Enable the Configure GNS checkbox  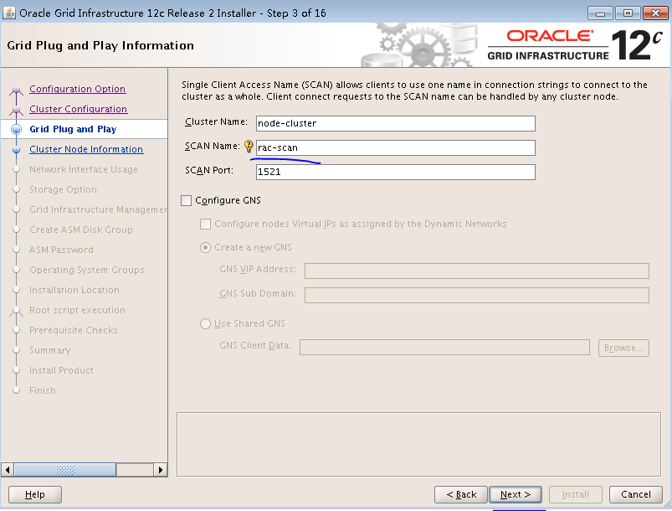click(x=186, y=200)
